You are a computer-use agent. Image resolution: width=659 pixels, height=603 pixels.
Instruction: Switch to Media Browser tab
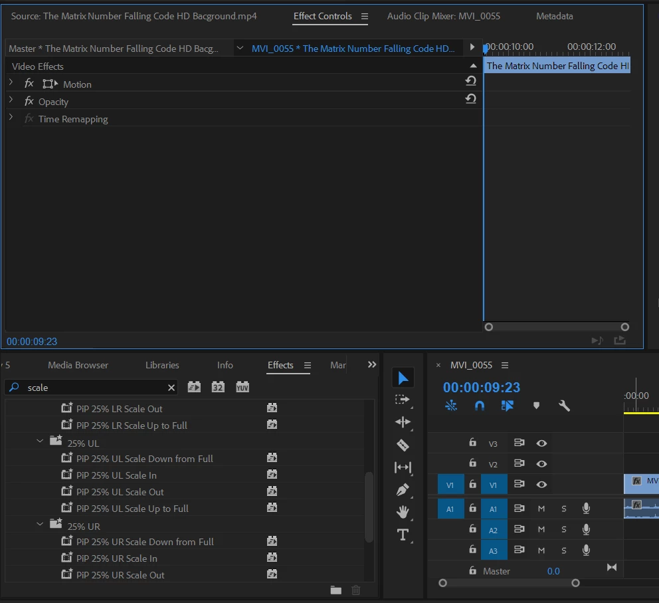pos(78,366)
